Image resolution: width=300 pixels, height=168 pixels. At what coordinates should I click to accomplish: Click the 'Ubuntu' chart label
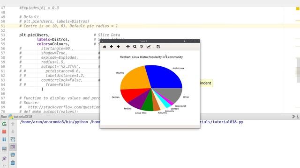pyautogui.click(x=120, y=73)
